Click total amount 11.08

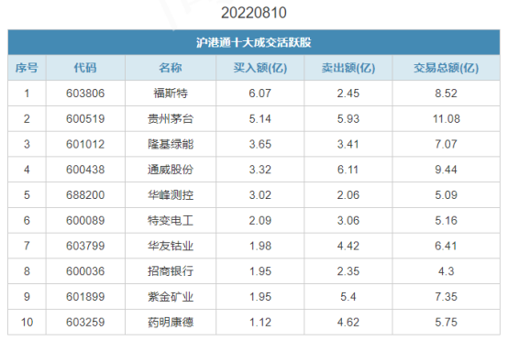447,119
